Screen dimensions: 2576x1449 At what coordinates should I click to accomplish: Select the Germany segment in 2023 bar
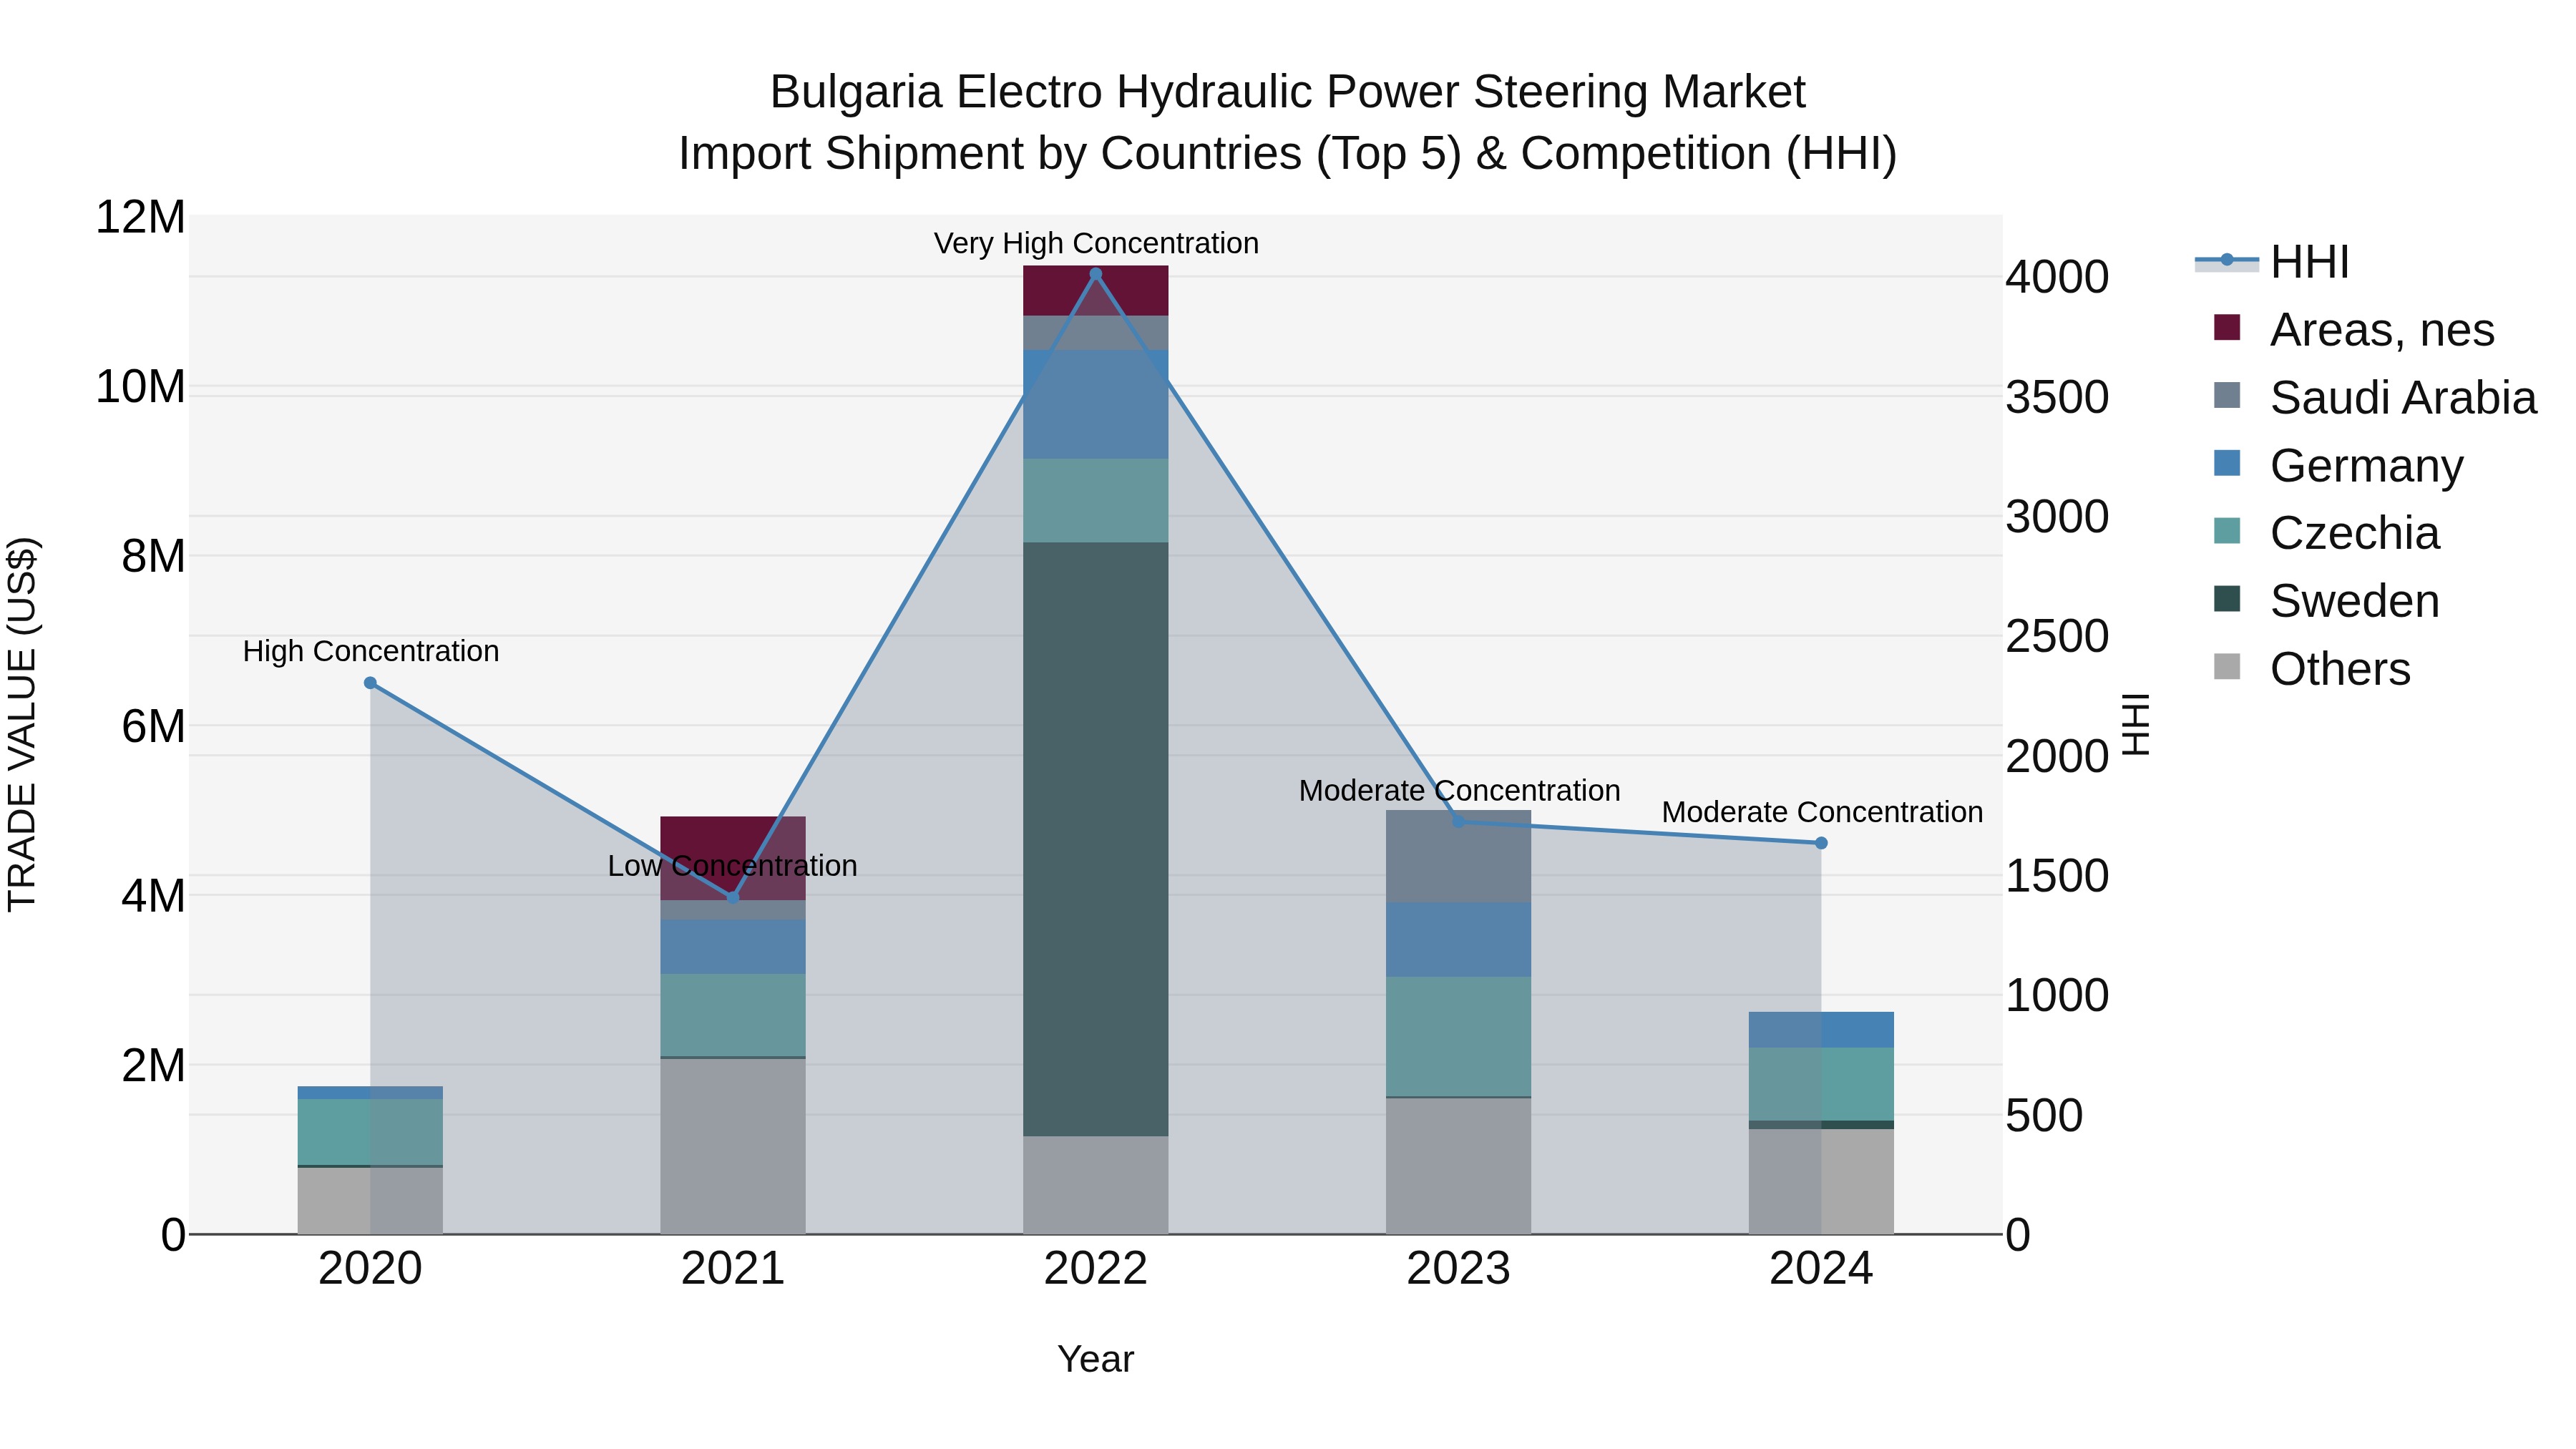point(1458,940)
